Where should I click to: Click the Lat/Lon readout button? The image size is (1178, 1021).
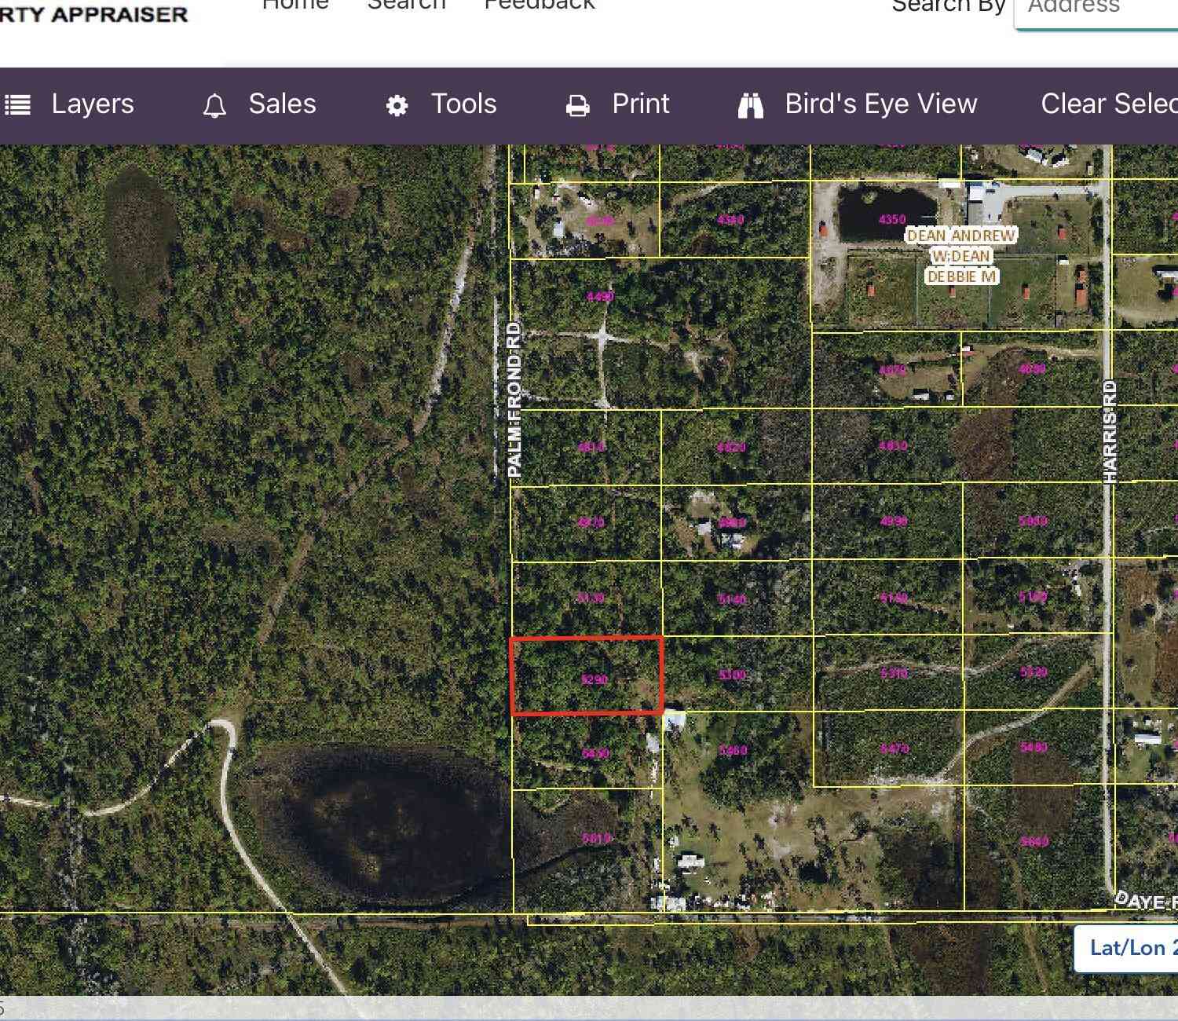1126,948
